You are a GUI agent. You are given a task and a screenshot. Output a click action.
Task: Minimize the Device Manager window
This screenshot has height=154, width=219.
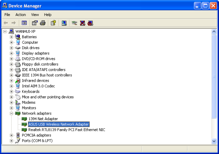point(197,6)
